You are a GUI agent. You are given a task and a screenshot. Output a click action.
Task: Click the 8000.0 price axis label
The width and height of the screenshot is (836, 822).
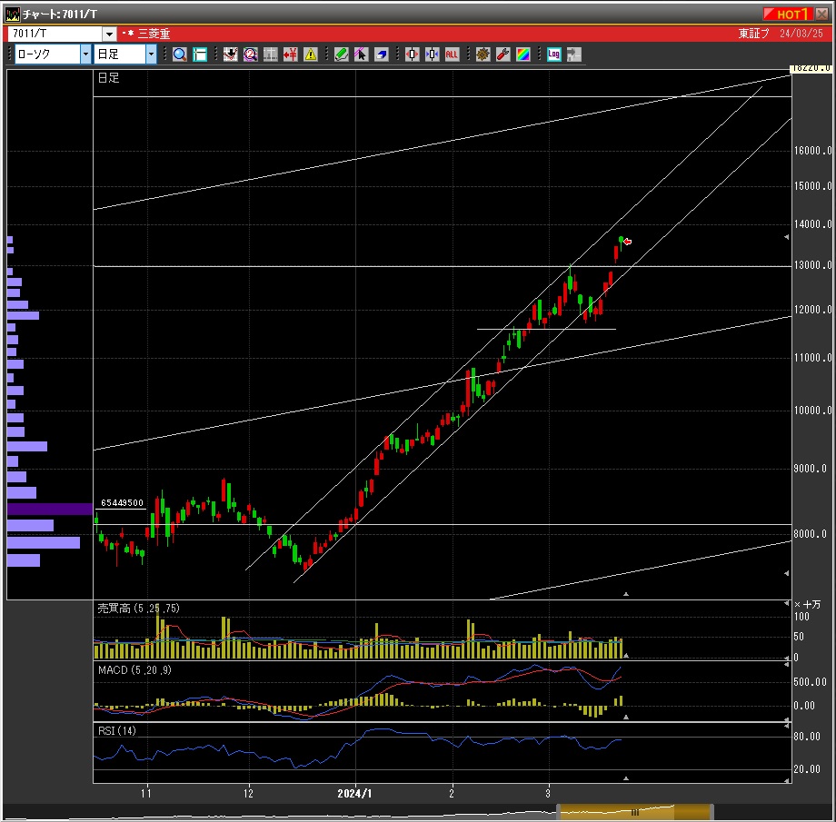tap(811, 534)
